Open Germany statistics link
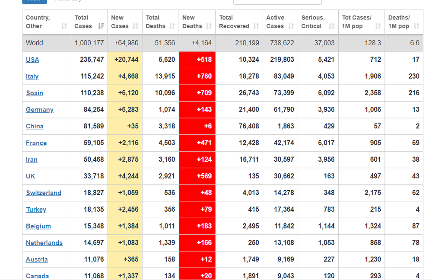The image size is (432, 280). tap(40, 110)
